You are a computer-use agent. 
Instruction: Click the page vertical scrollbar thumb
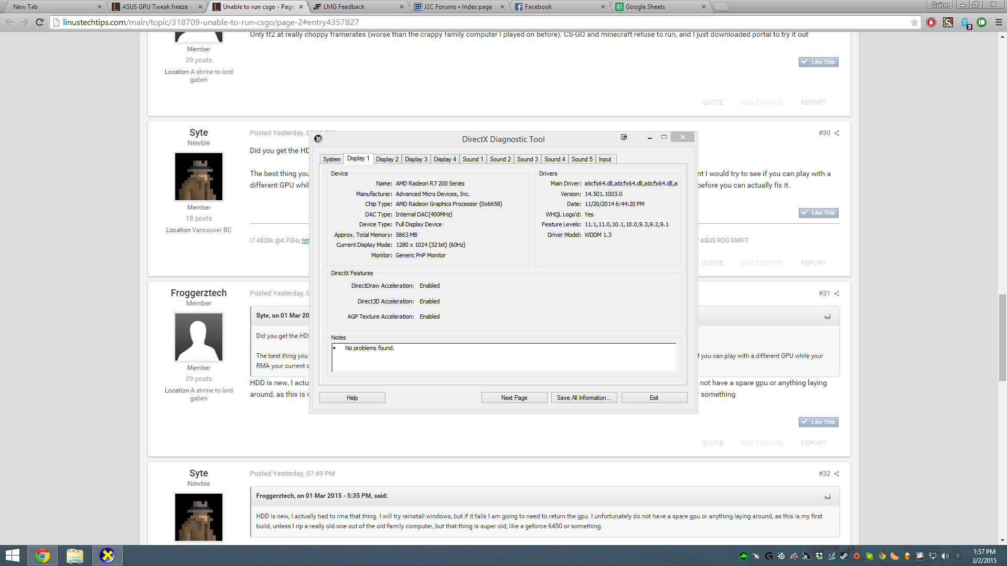[1002, 338]
